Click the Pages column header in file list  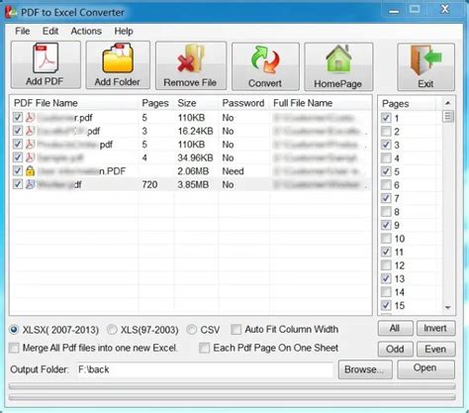[155, 103]
